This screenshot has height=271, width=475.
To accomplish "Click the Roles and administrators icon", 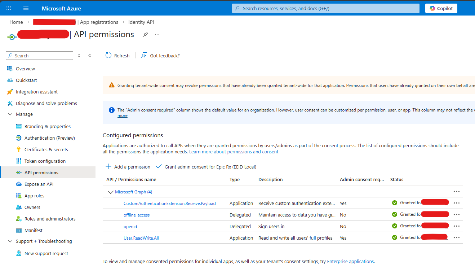I will pyautogui.click(x=18, y=219).
